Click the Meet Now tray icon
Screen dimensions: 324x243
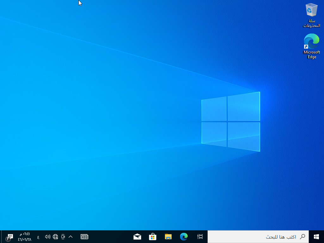click(x=63, y=236)
